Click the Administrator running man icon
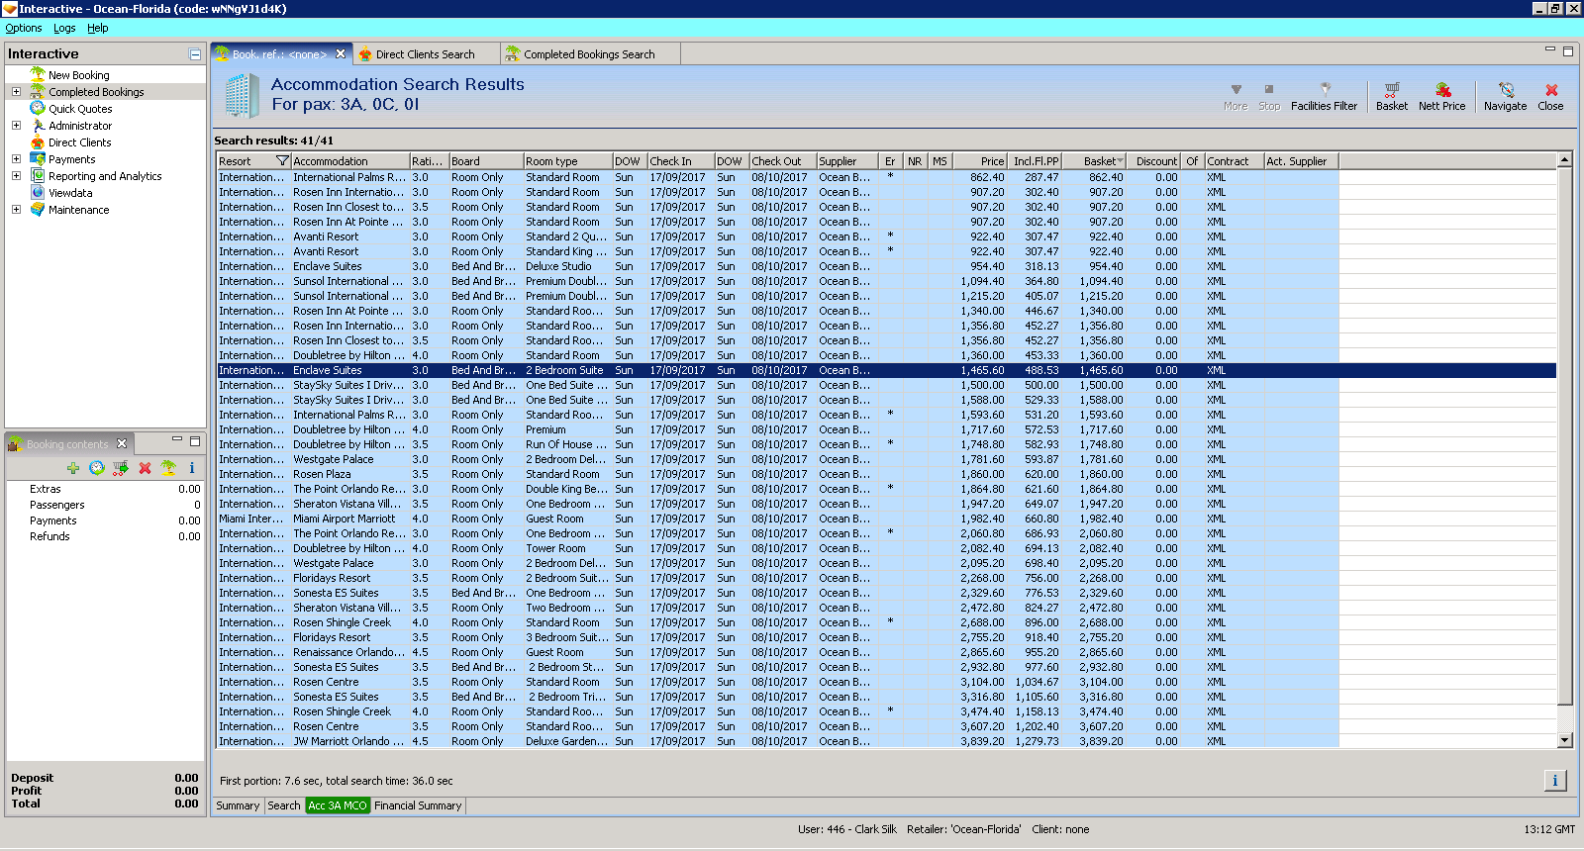This screenshot has height=851, width=1584. [x=38, y=125]
